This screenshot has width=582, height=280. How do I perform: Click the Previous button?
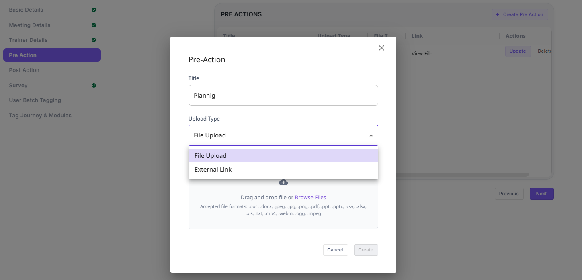pyautogui.click(x=509, y=194)
